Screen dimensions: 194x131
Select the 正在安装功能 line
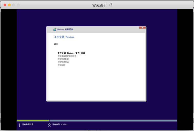pyautogui.click(x=63, y=59)
